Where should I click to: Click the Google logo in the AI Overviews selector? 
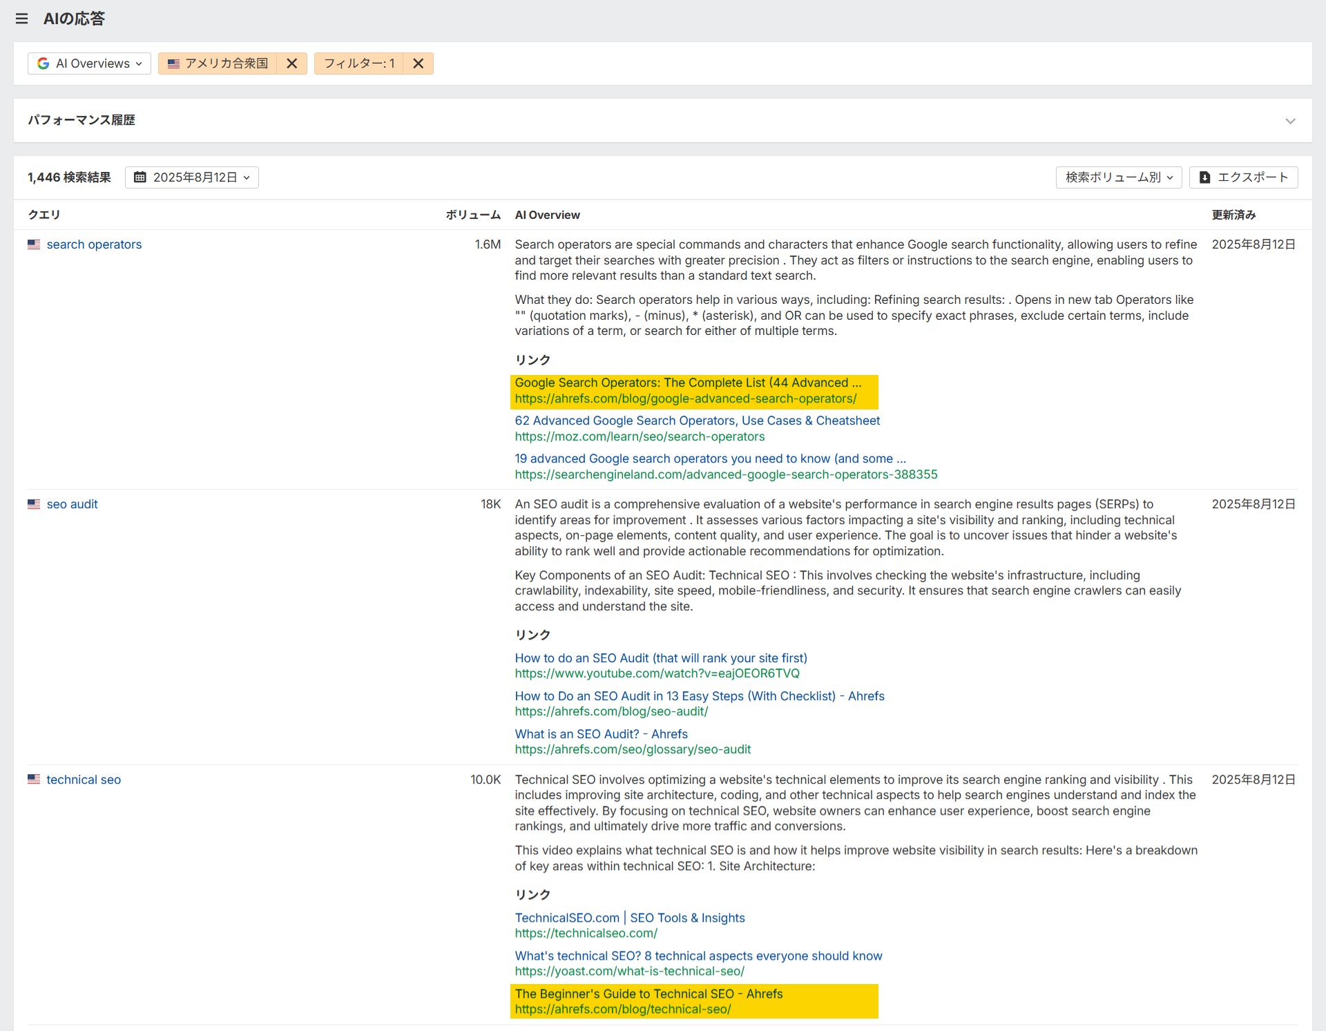coord(44,63)
